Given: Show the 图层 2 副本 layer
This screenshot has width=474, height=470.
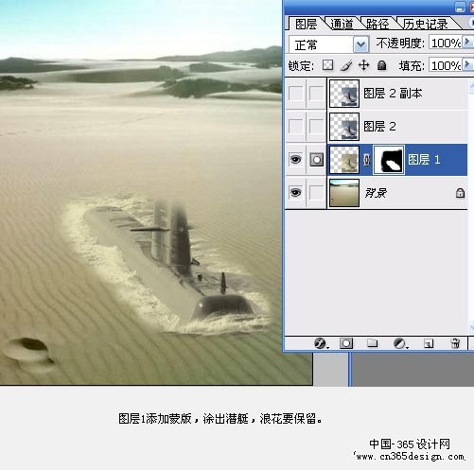Looking at the screenshot, I should pos(295,94).
